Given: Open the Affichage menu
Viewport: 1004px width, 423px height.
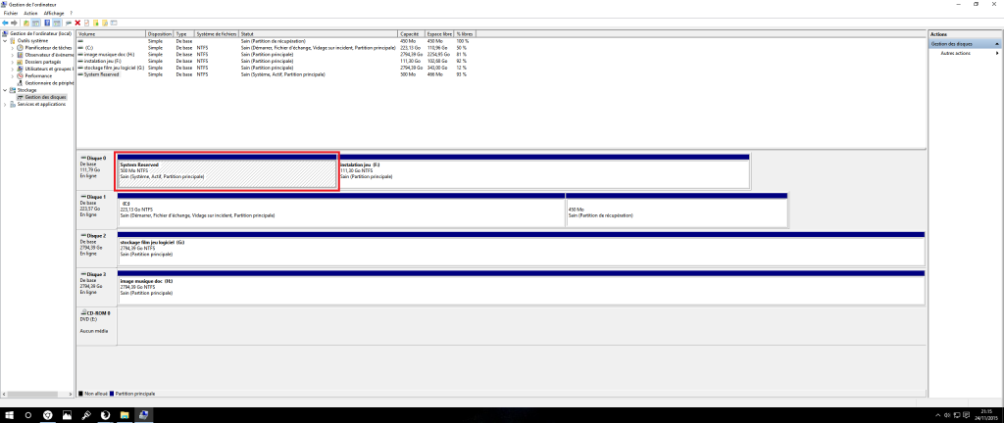Looking at the screenshot, I should [54, 14].
